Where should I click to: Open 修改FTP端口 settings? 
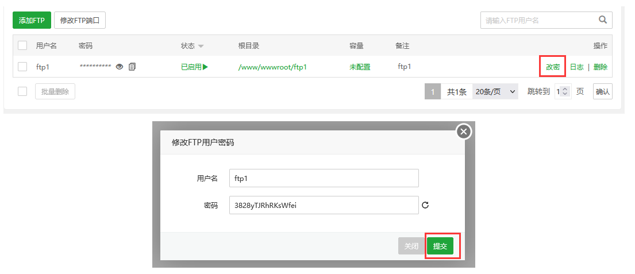point(80,20)
